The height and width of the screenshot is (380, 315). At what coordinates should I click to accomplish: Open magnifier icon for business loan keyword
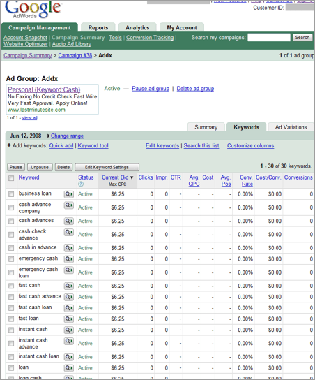[69, 194]
